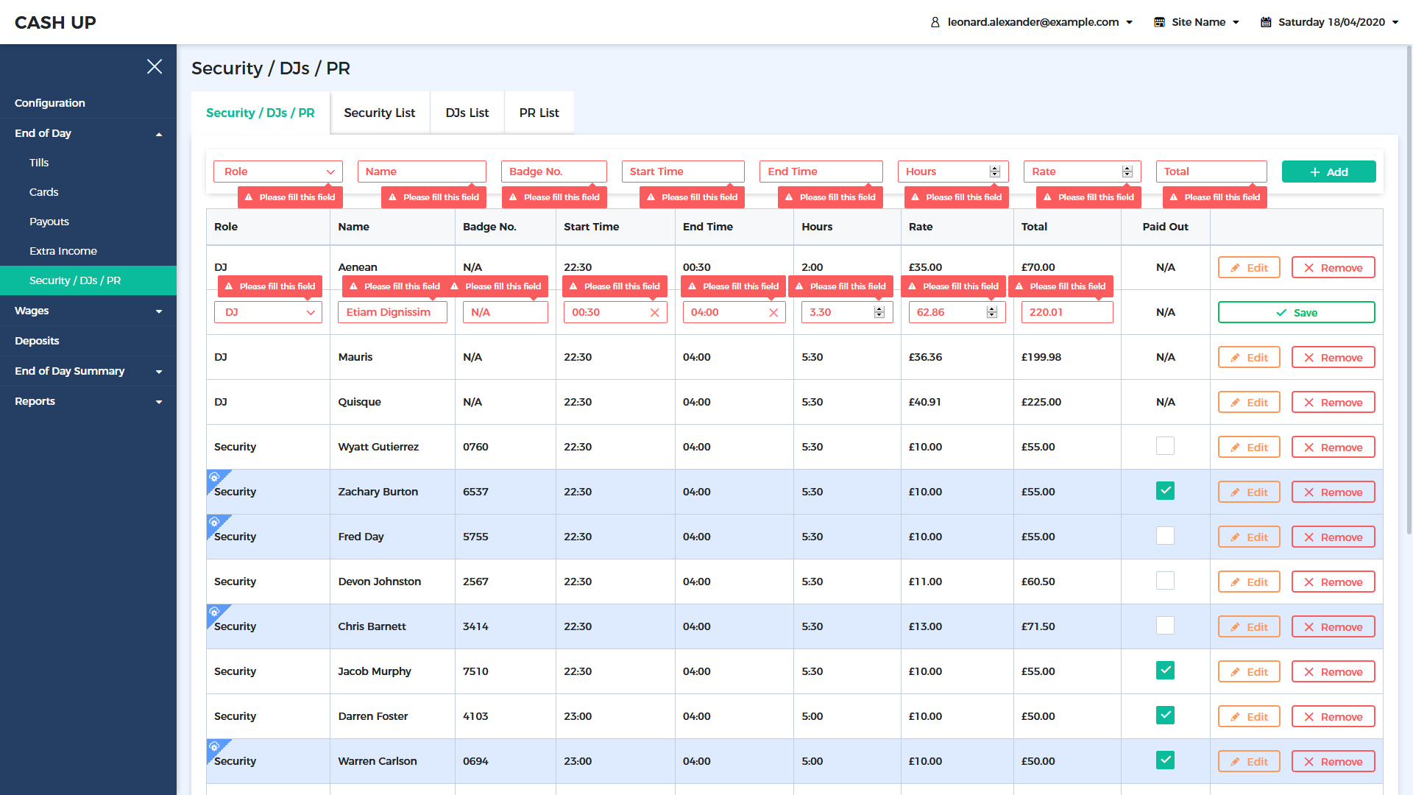Click the Badge No. input in add row

(x=553, y=172)
